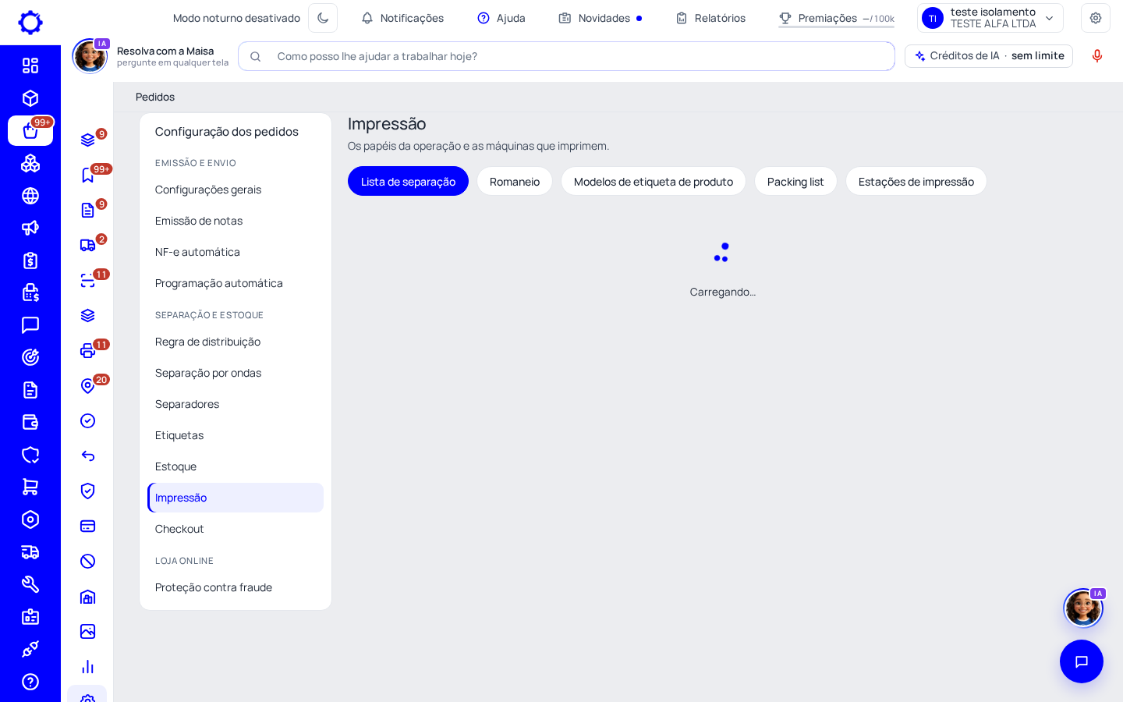Click the plug integrations icon
The width and height of the screenshot is (1123, 702).
click(30, 649)
